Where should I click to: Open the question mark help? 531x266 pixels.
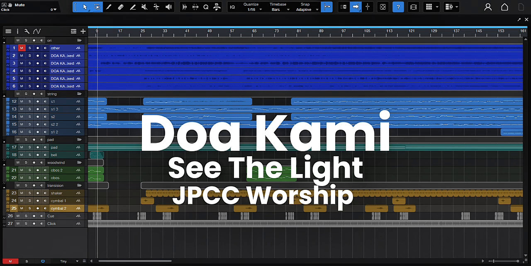click(x=398, y=7)
